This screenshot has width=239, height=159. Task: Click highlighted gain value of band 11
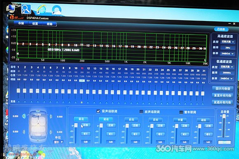tap(82, 81)
